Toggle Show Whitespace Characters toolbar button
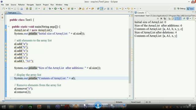This screenshot has width=196, height=110. point(111,9)
